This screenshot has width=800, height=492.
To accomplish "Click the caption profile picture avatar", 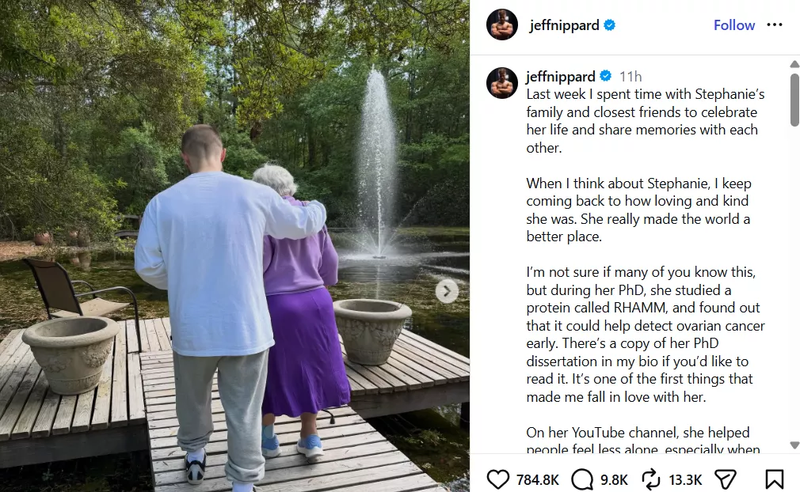I will click(502, 82).
